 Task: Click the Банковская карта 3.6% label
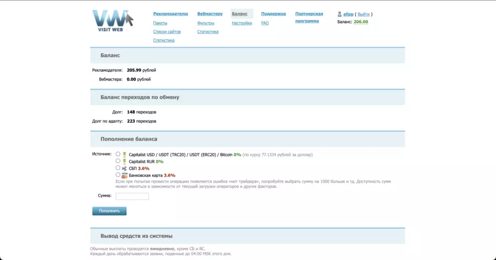[x=152, y=175]
